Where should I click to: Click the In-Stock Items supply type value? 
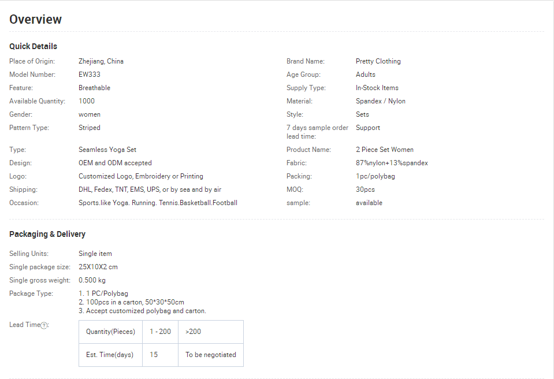click(x=377, y=88)
